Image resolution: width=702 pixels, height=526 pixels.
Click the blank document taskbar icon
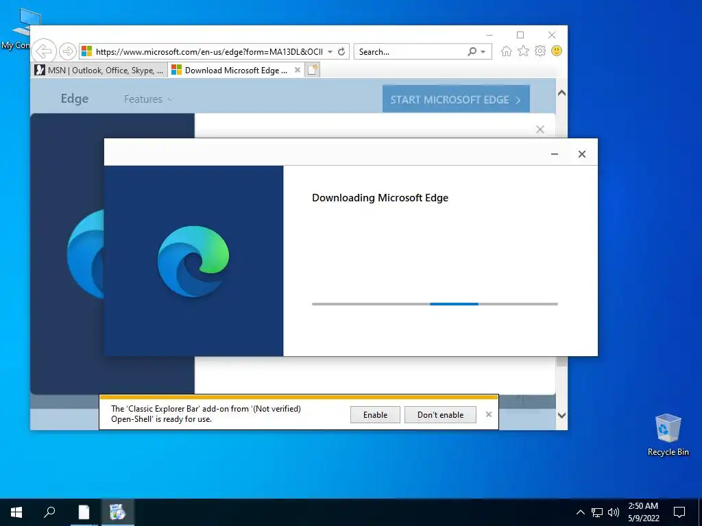tap(84, 512)
